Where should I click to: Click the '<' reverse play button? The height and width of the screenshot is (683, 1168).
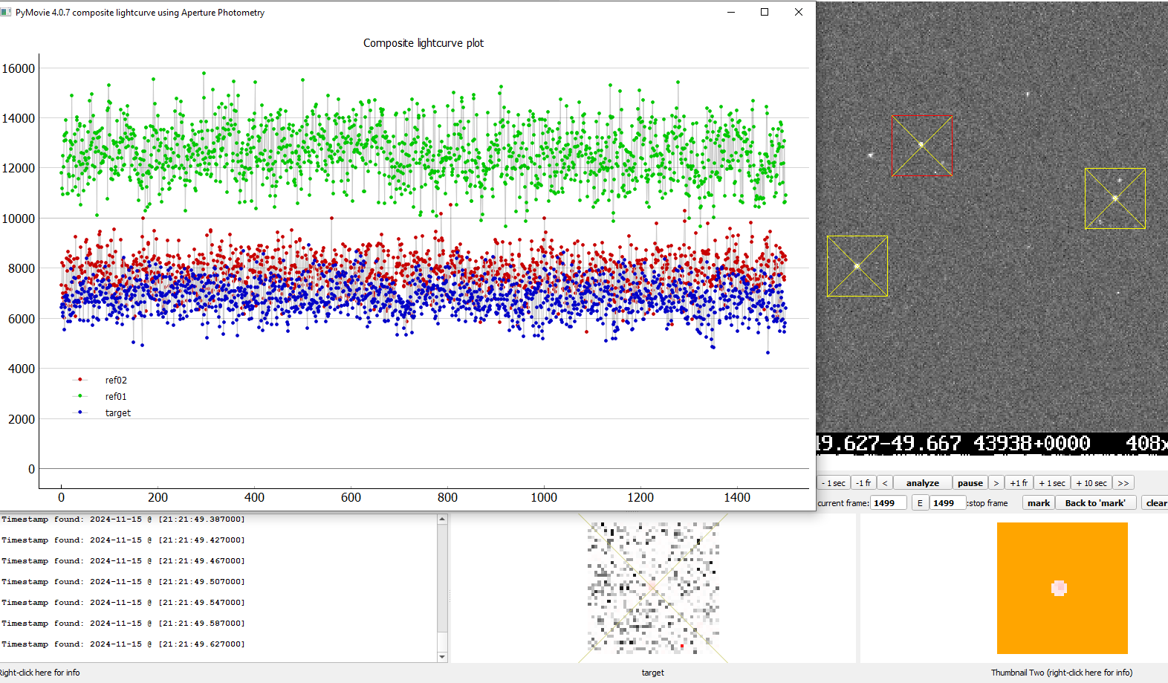coord(884,483)
